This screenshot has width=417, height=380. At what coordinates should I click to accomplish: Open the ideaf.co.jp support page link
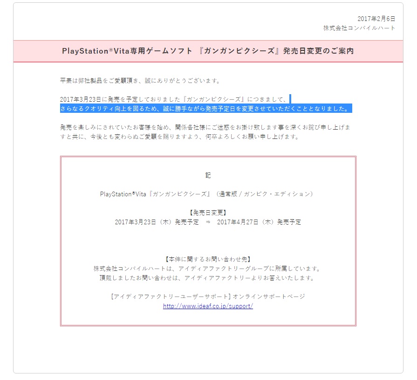208,306
